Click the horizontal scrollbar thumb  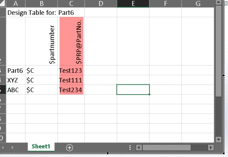166,147
